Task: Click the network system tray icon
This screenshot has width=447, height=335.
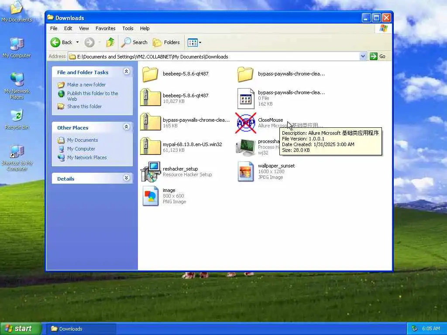Action: [x=415, y=328]
